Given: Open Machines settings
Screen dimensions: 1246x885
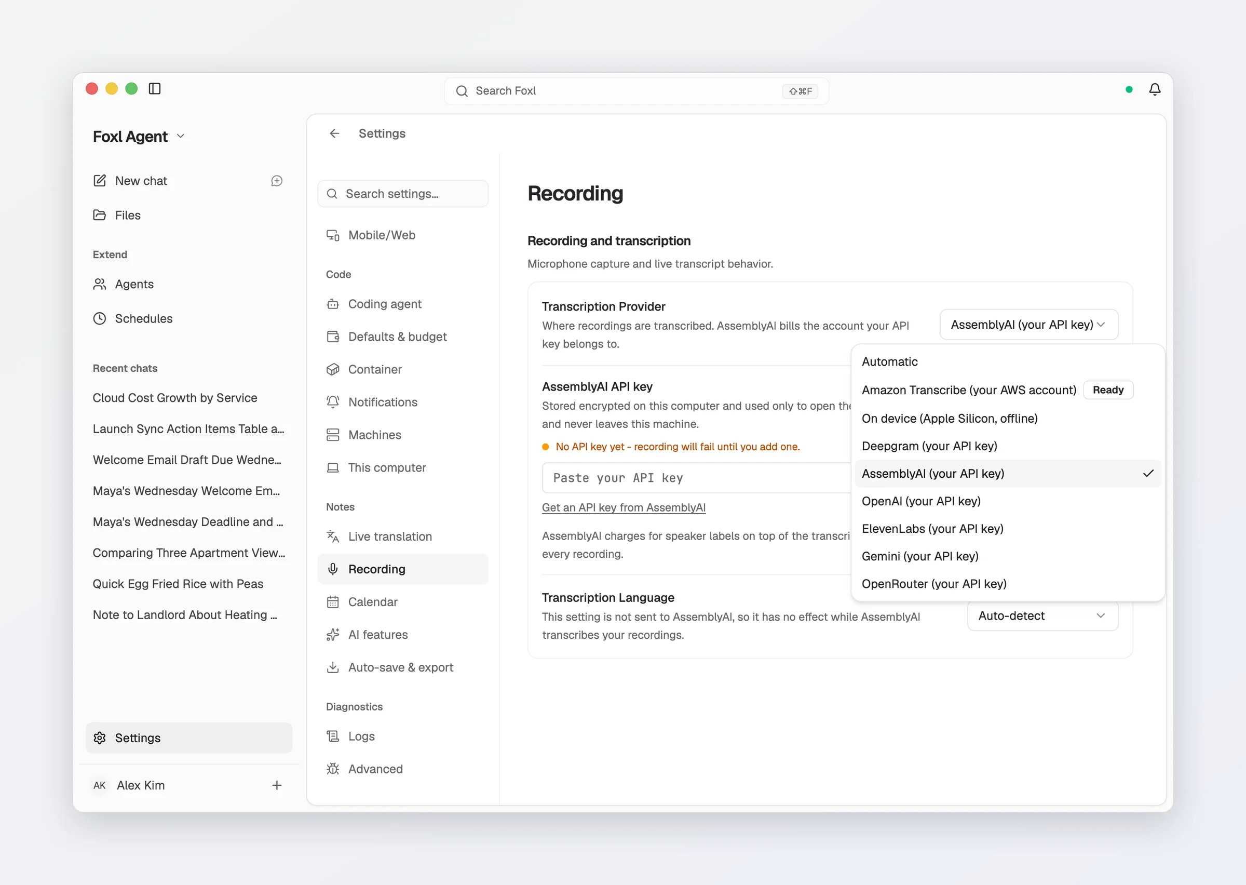Looking at the screenshot, I should point(402,435).
